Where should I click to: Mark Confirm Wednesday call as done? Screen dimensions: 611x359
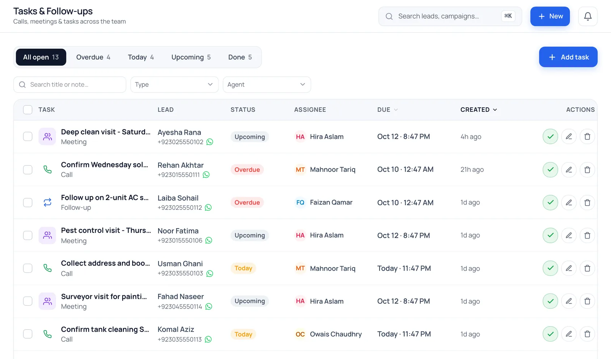click(x=550, y=169)
